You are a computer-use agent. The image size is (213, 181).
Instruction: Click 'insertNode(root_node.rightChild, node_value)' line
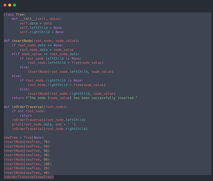72,93
